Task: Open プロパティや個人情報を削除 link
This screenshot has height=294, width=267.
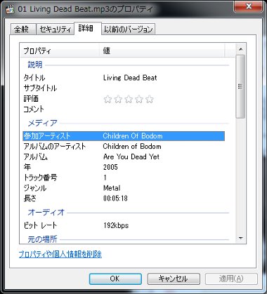Action: [x=60, y=254]
